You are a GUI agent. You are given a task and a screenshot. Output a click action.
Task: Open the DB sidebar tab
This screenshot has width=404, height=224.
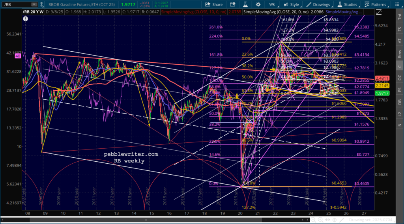(x=400, y=102)
